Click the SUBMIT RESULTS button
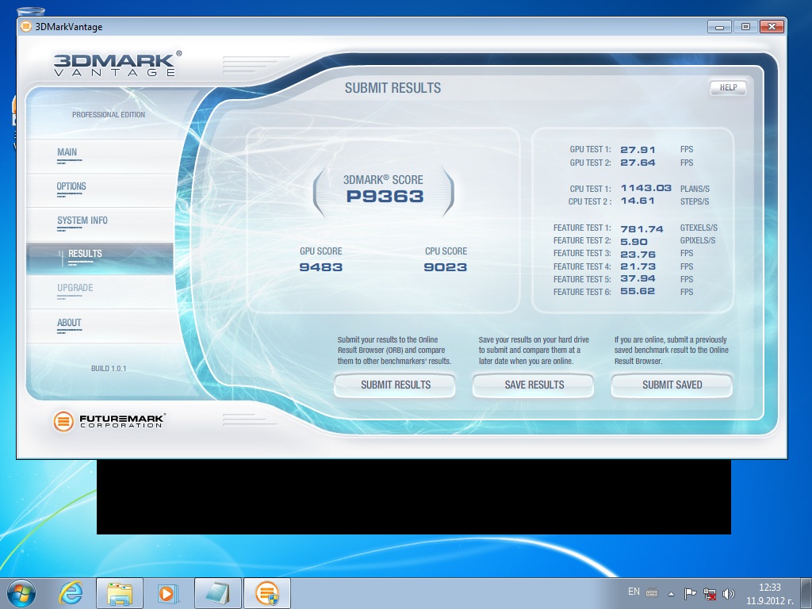This screenshot has height=609, width=812. click(x=395, y=385)
